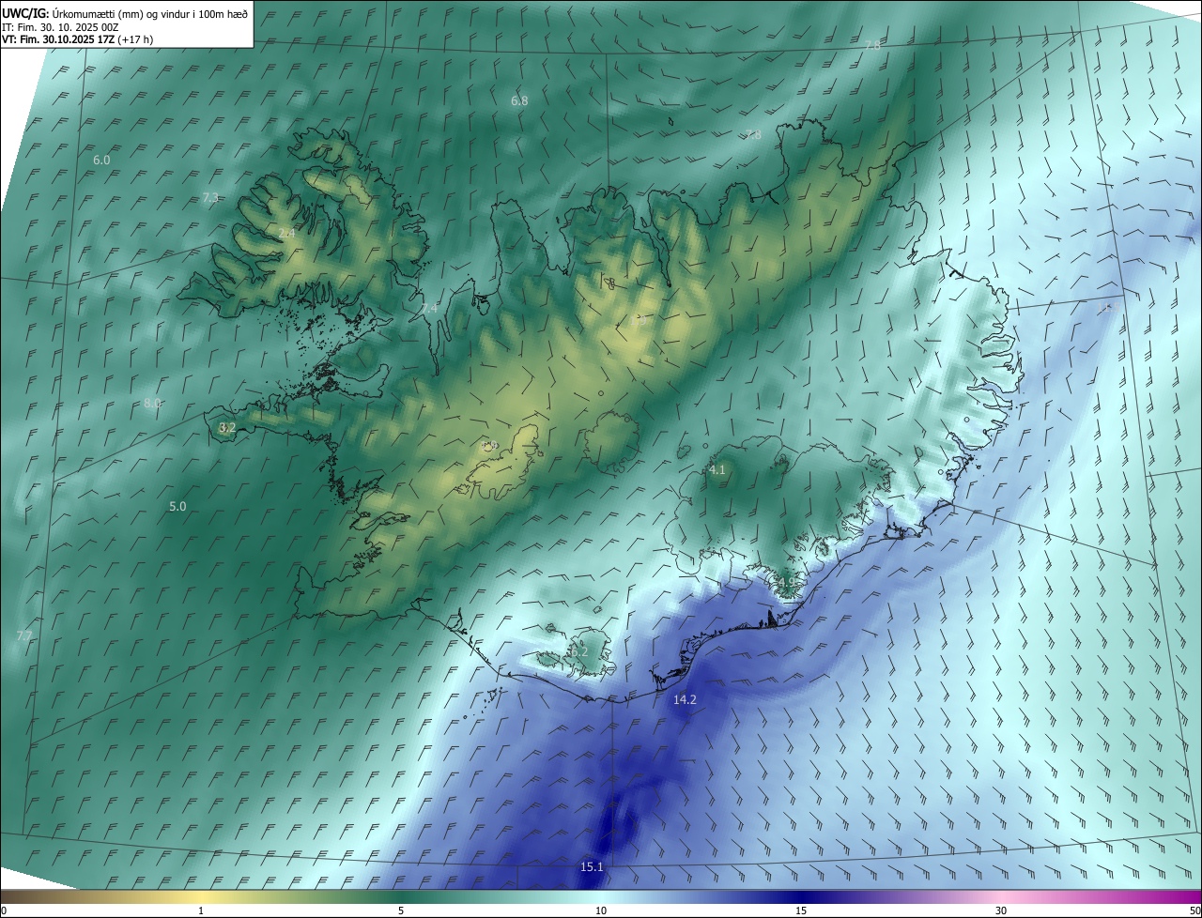Click the 30 tick on color scale
The image size is (1202, 918).
1001,910
